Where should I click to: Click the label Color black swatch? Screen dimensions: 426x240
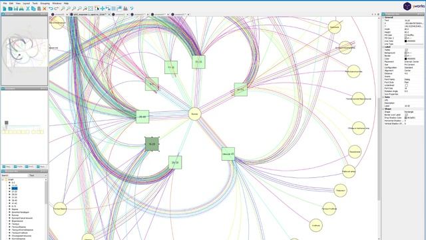406,59
